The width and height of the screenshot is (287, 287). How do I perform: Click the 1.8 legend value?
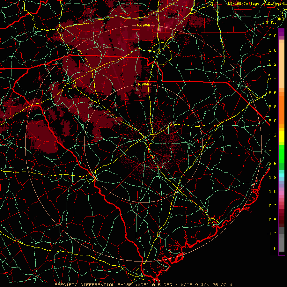[x=273, y=178]
